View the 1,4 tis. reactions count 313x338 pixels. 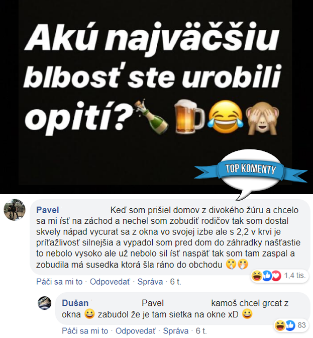(295, 276)
